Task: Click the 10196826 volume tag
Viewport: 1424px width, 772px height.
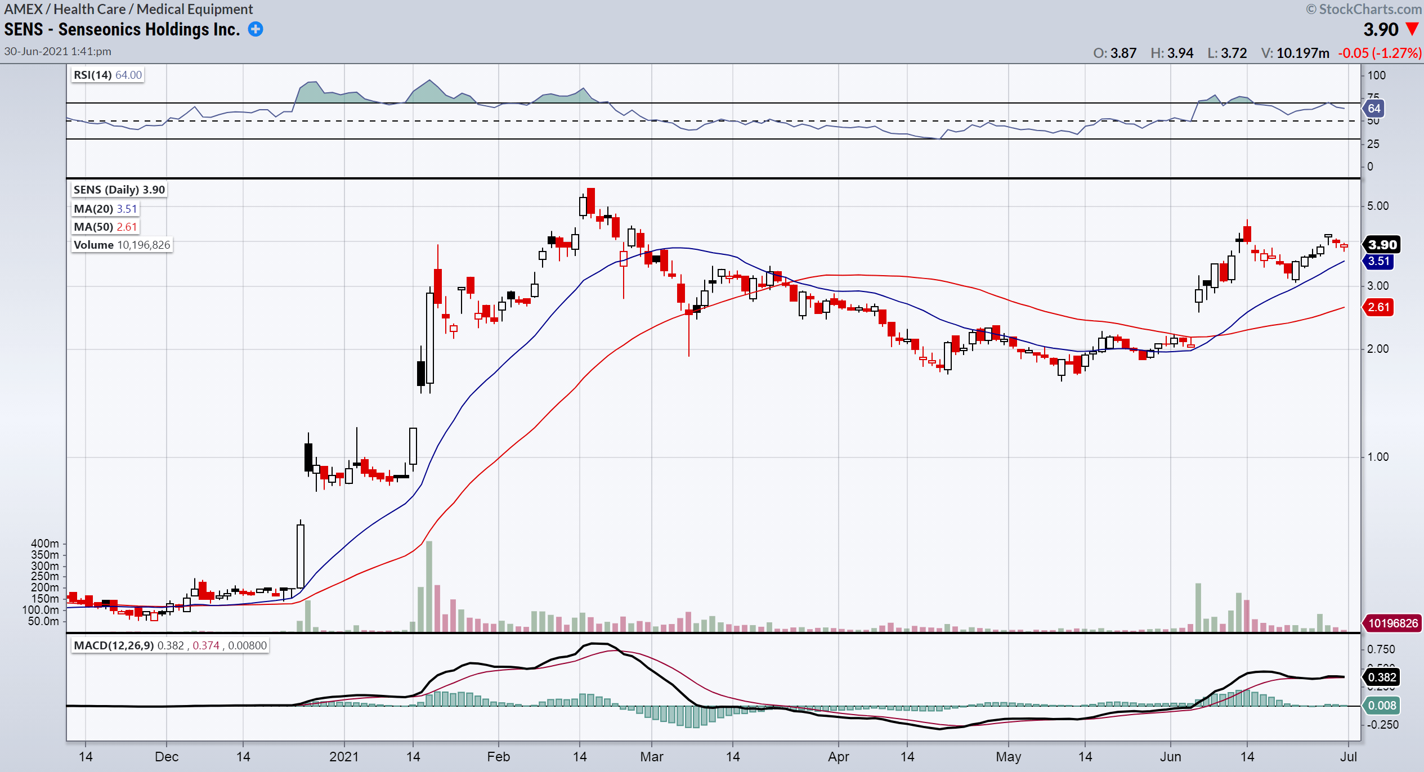Action: 1392,623
